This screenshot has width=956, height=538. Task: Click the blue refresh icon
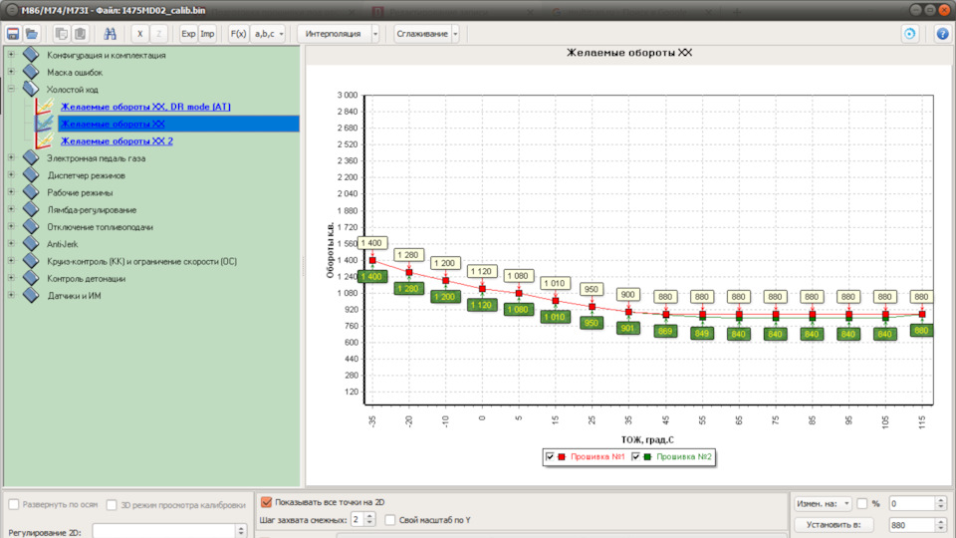pos(909,34)
